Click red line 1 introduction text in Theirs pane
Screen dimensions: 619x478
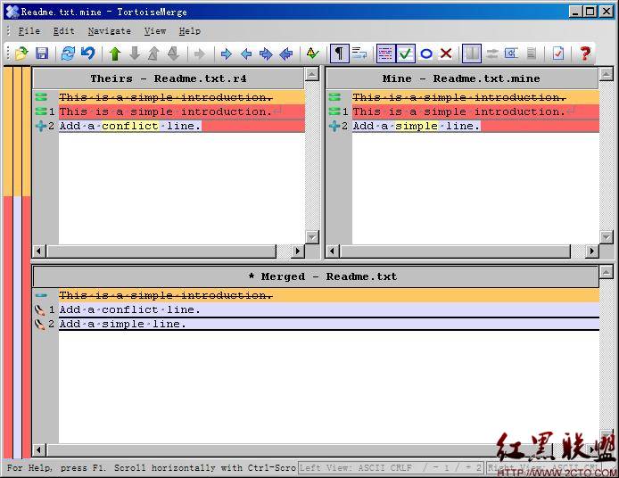pyautogui.click(x=166, y=111)
